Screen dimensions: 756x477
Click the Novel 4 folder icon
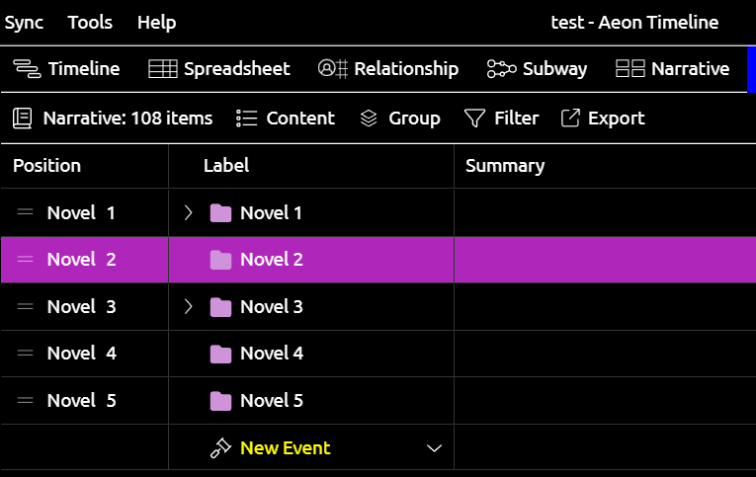[220, 355]
